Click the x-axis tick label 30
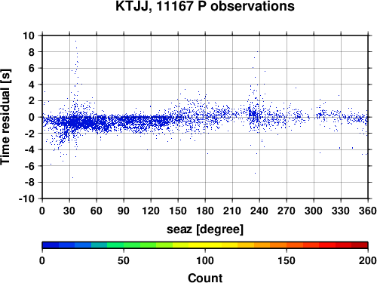377x283 pixels. coord(69,211)
